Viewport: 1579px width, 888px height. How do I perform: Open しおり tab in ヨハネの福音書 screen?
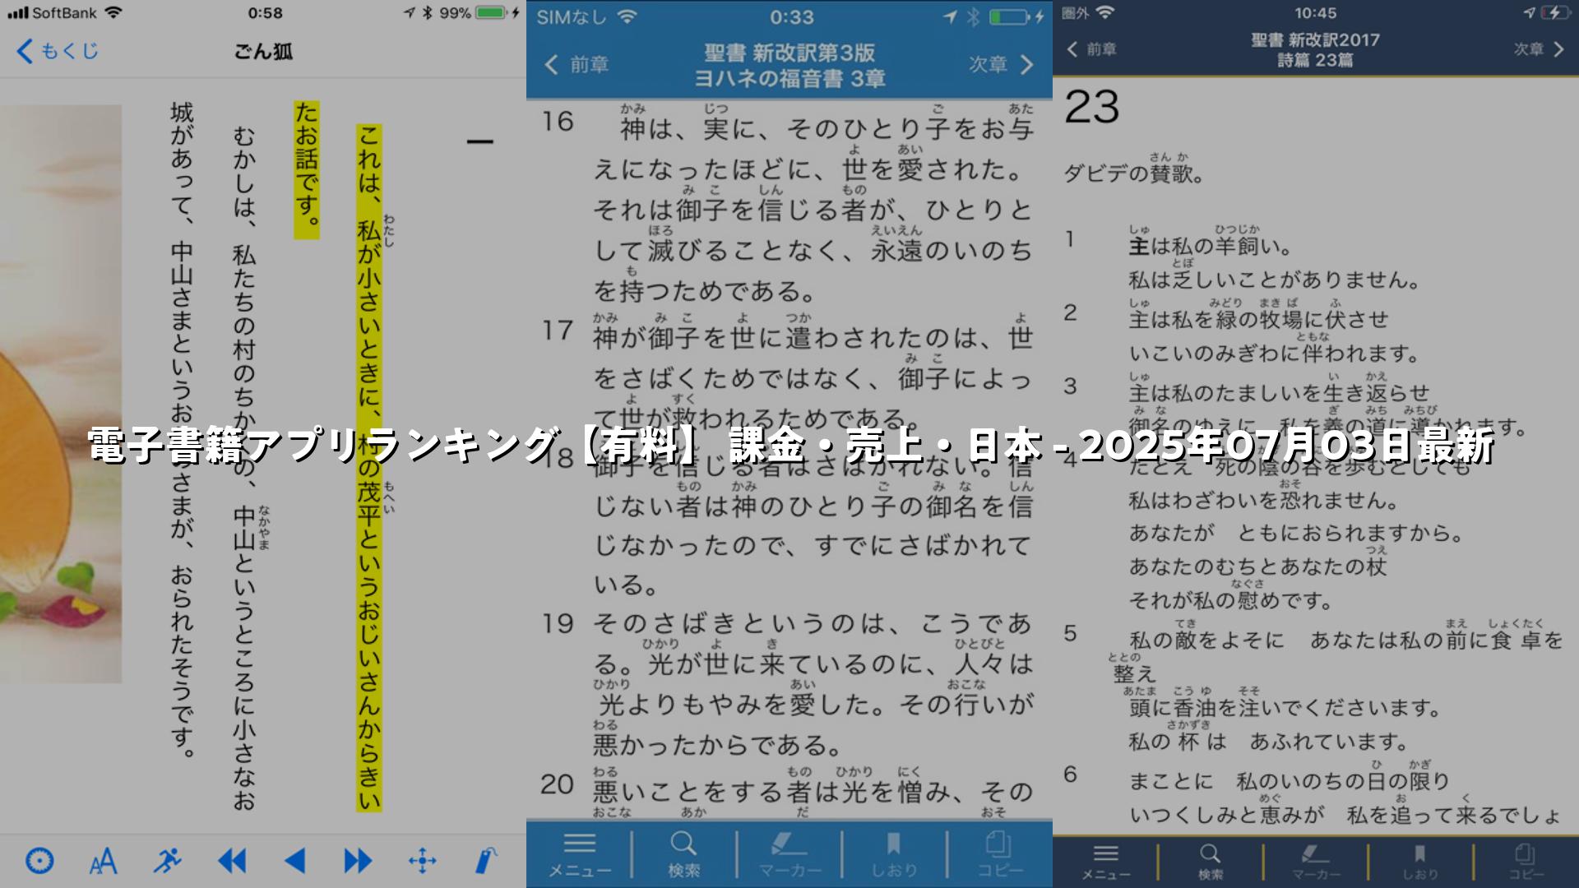pos(894,854)
